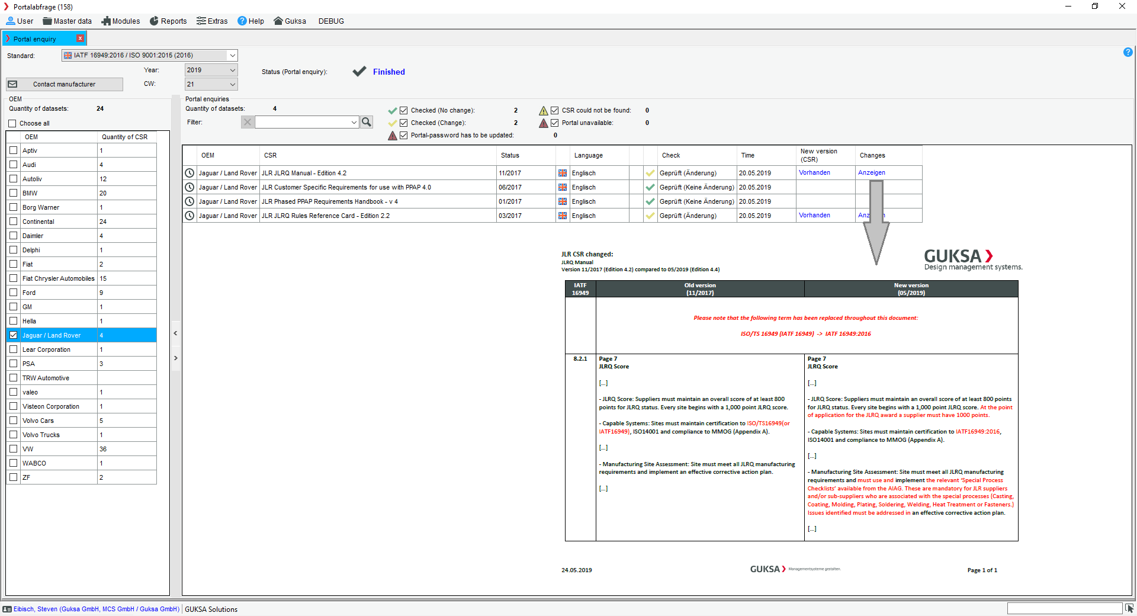Select the Fiat Chrysler Automobiles row

click(x=82, y=278)
